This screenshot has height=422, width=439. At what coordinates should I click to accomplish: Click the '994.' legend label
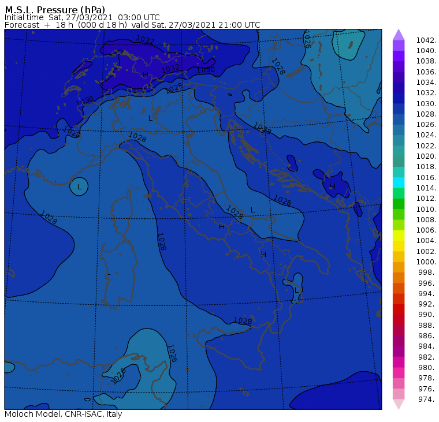pos(427,294)
